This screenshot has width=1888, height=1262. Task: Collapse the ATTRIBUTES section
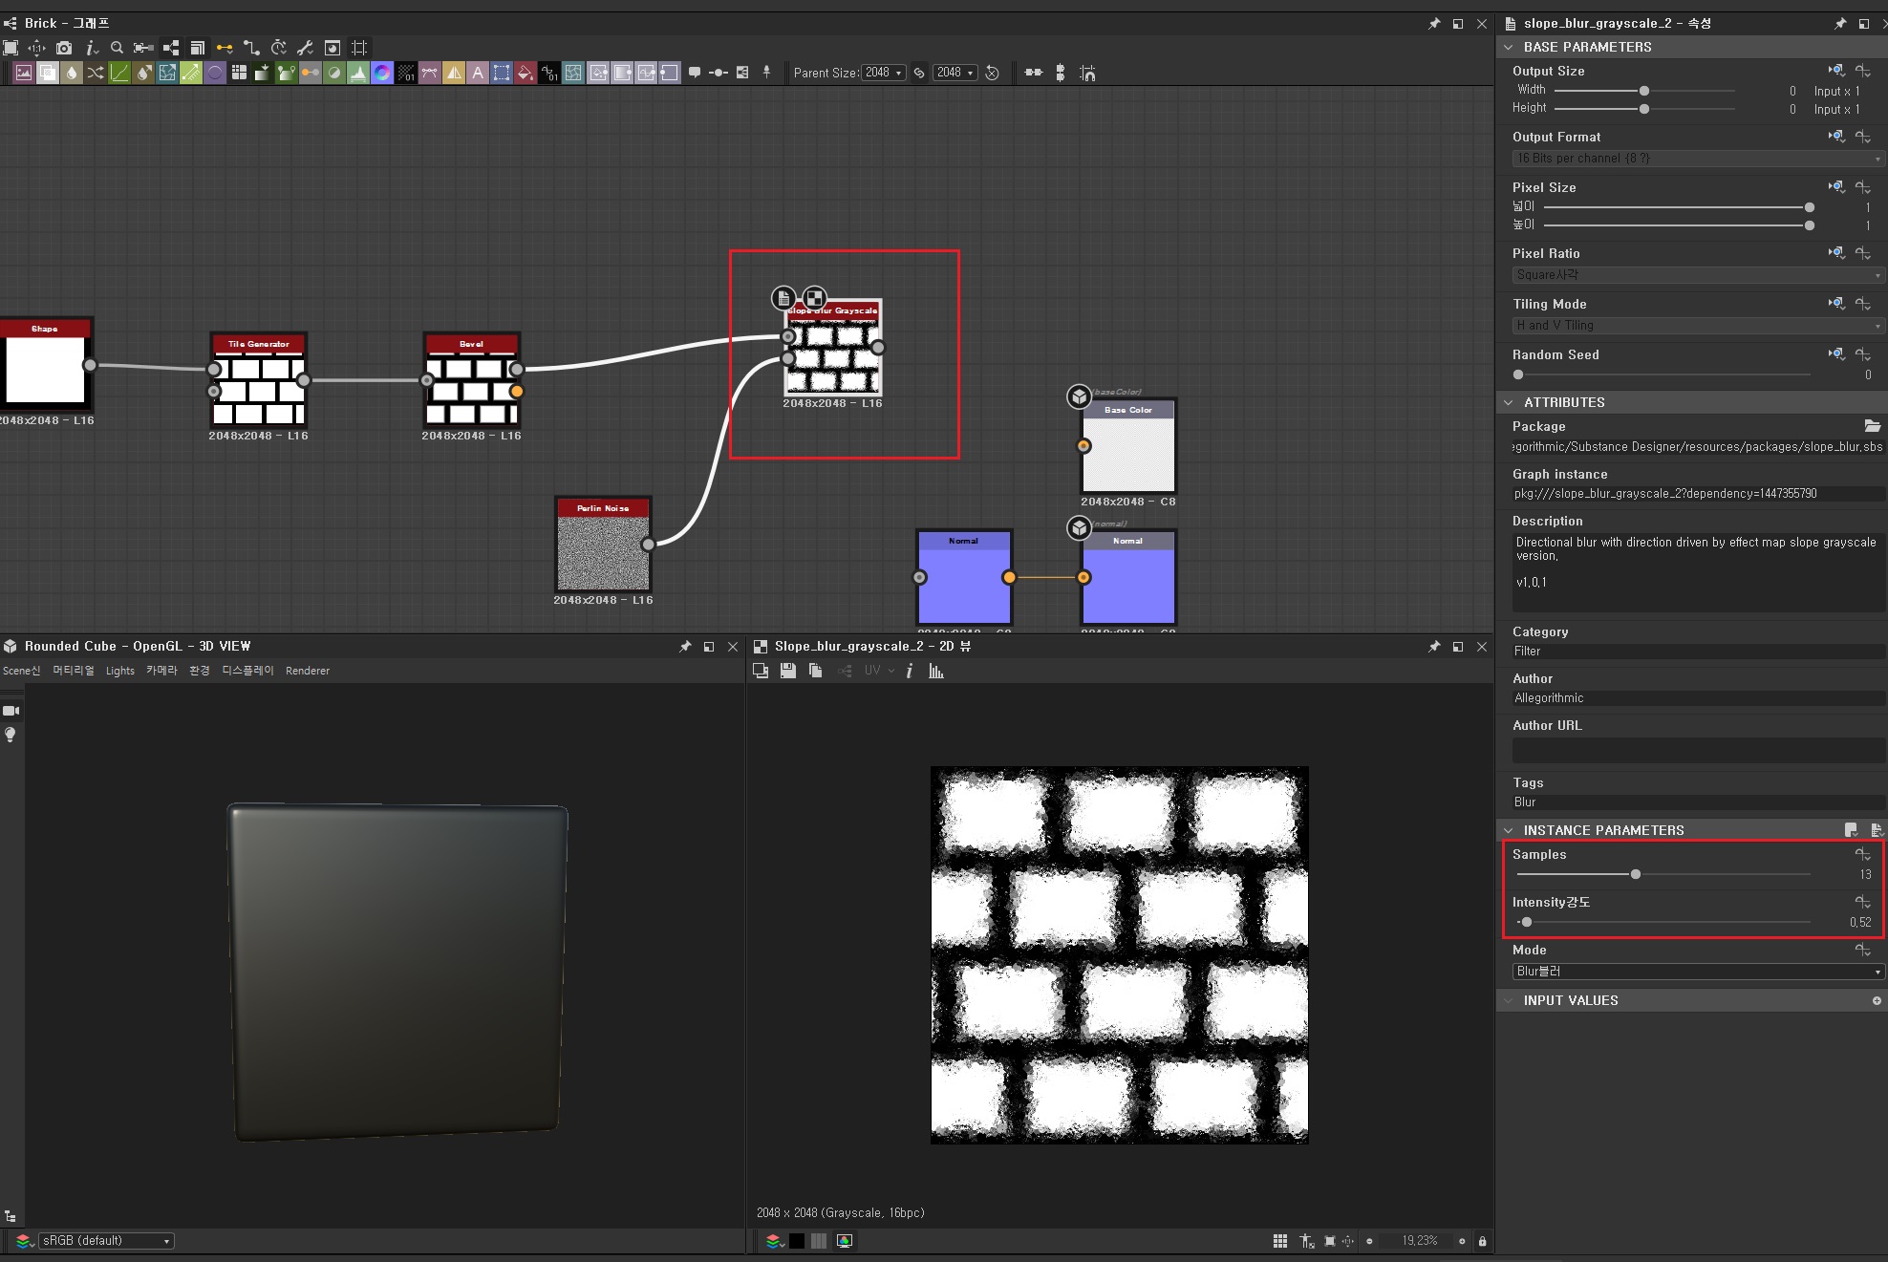[x=1509, y=402]
